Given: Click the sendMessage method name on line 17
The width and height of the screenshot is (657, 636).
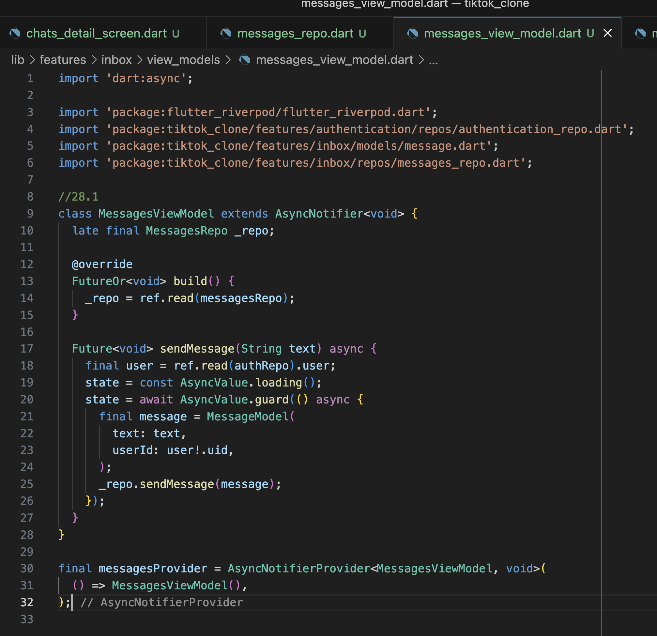Looking at the screenshot, I should click(197, 348).
